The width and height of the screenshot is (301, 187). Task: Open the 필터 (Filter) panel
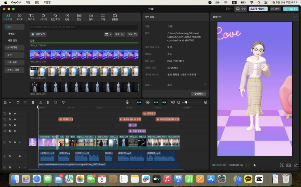pos(91,17)
